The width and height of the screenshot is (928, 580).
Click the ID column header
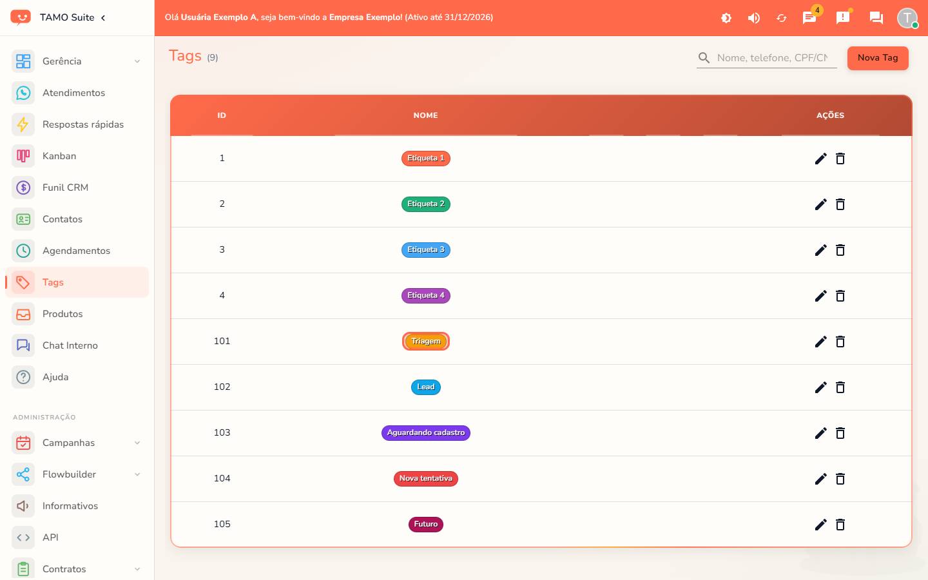(x=222, y=115)
